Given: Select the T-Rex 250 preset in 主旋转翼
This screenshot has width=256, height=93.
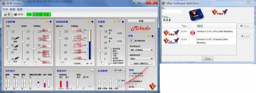Looking at the screenshot, I should click(x=47, y=62).
